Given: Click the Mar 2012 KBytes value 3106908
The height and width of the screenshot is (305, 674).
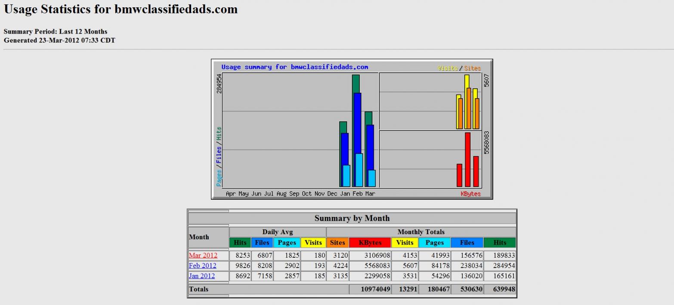Looking at the screenshot, I should 377,255.
